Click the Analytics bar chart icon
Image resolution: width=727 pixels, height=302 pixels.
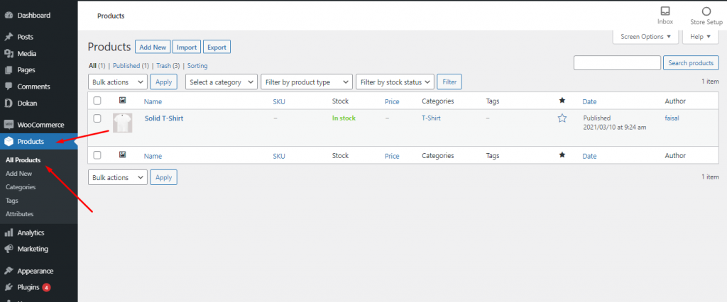tap(9, 233)
